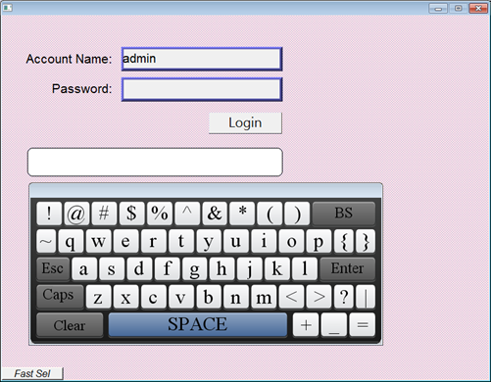Tap the less-than sign key
The width and height of the screenshot is (491, 382).
291,297
